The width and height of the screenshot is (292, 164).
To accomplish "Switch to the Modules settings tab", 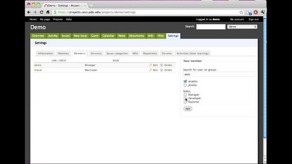I will point(63,53).
